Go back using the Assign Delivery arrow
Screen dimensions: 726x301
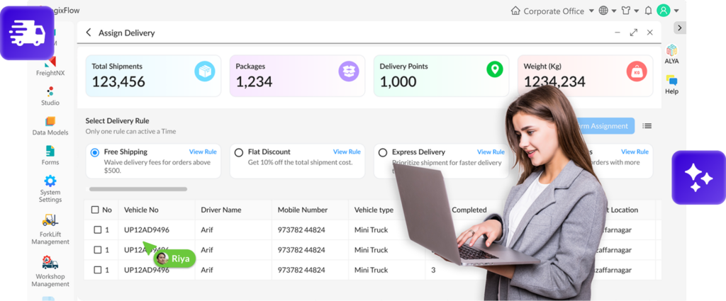click(89, 33)
